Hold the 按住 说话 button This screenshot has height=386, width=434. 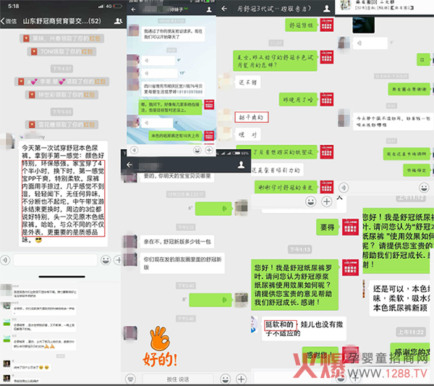178,379
